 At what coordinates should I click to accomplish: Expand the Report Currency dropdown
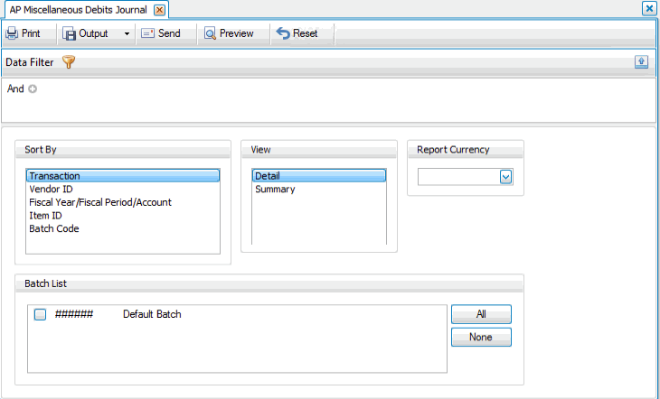[506, 177]
